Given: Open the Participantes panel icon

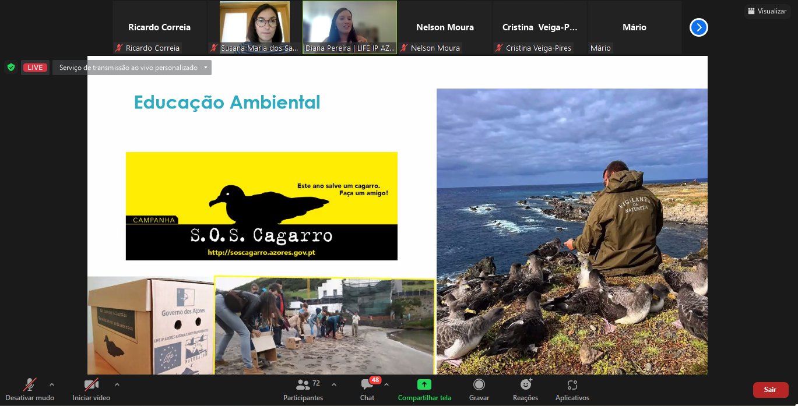Looking at the screenshot, I should point(303,385).
